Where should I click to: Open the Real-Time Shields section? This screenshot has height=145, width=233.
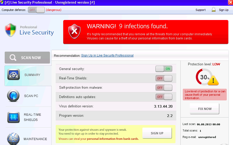(x=29, y=117)
